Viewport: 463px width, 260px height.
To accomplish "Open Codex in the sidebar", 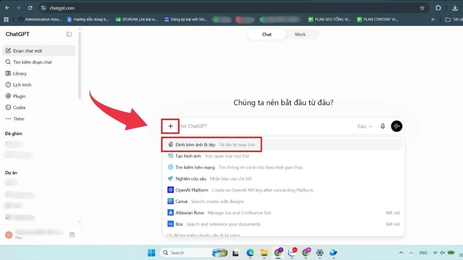I will 39,107.
